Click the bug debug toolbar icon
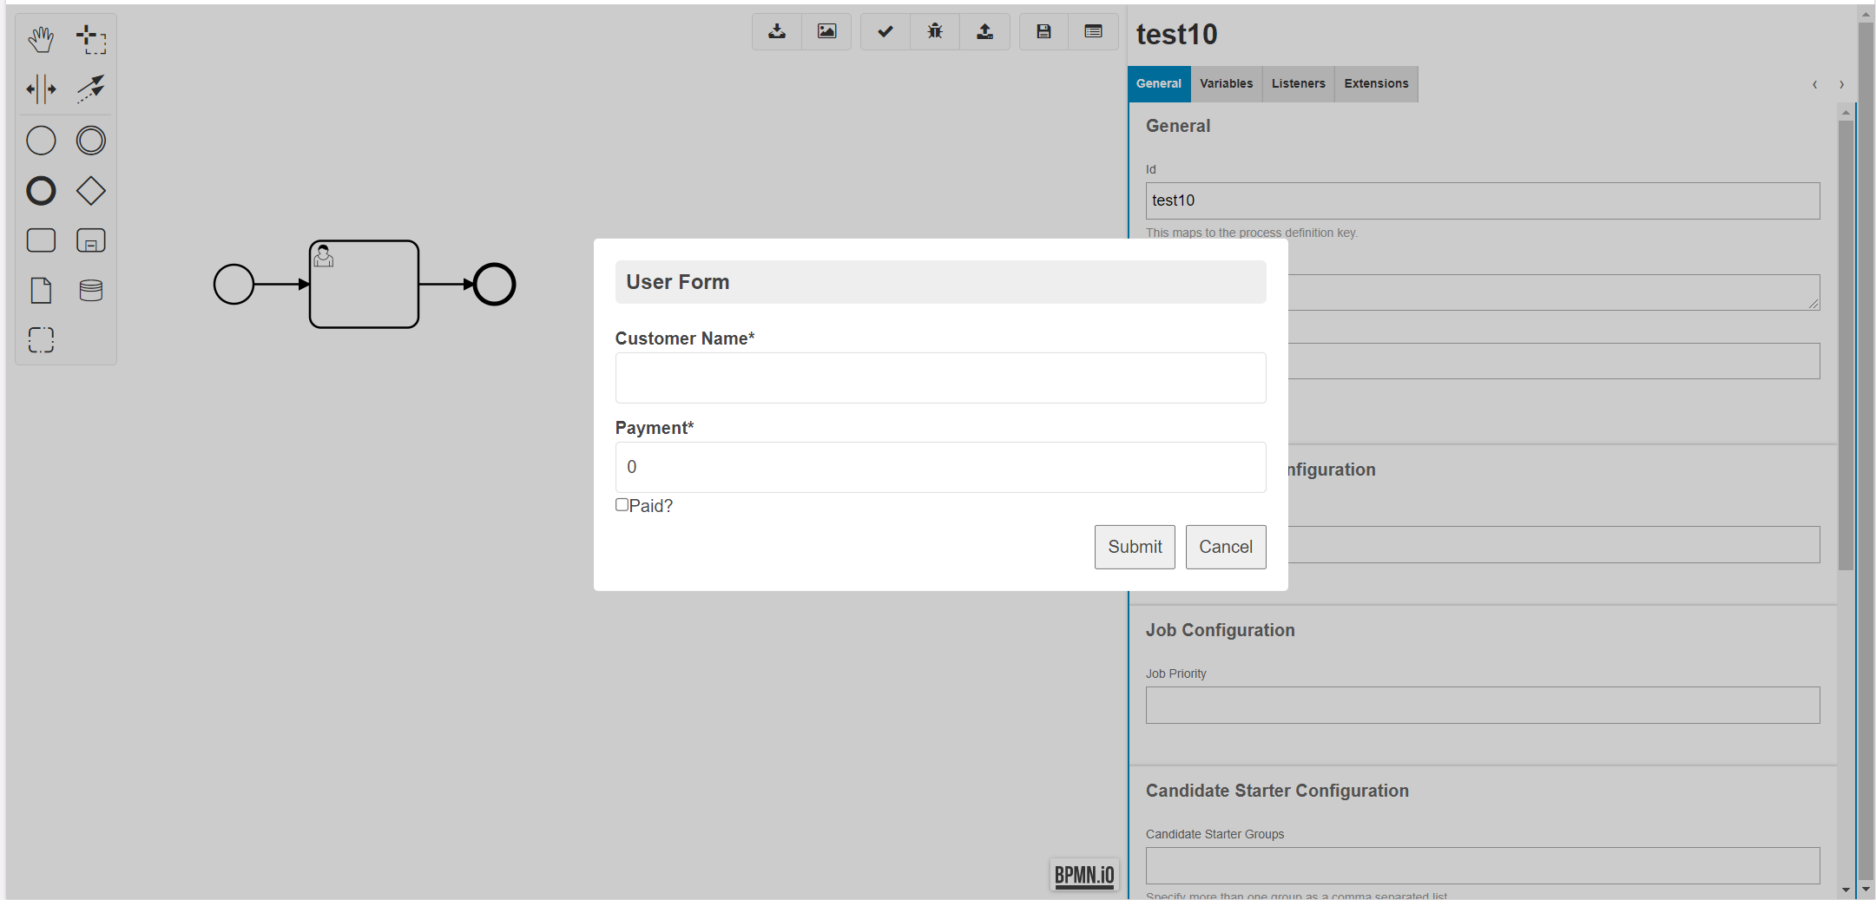The image size is (1876, 900). [935, 32]
